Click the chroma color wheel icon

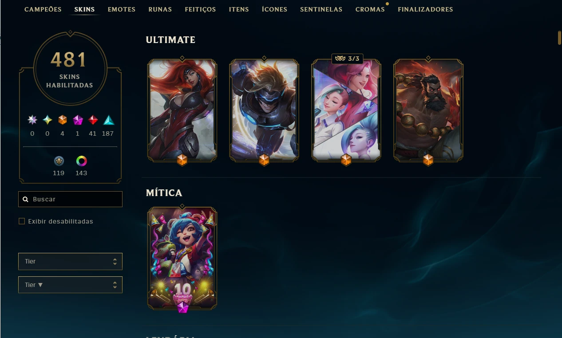[x=81, y=161]
